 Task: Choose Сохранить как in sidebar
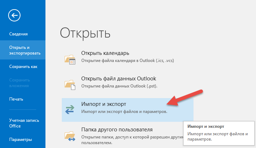pyautogui.click(x=23, y=67)
